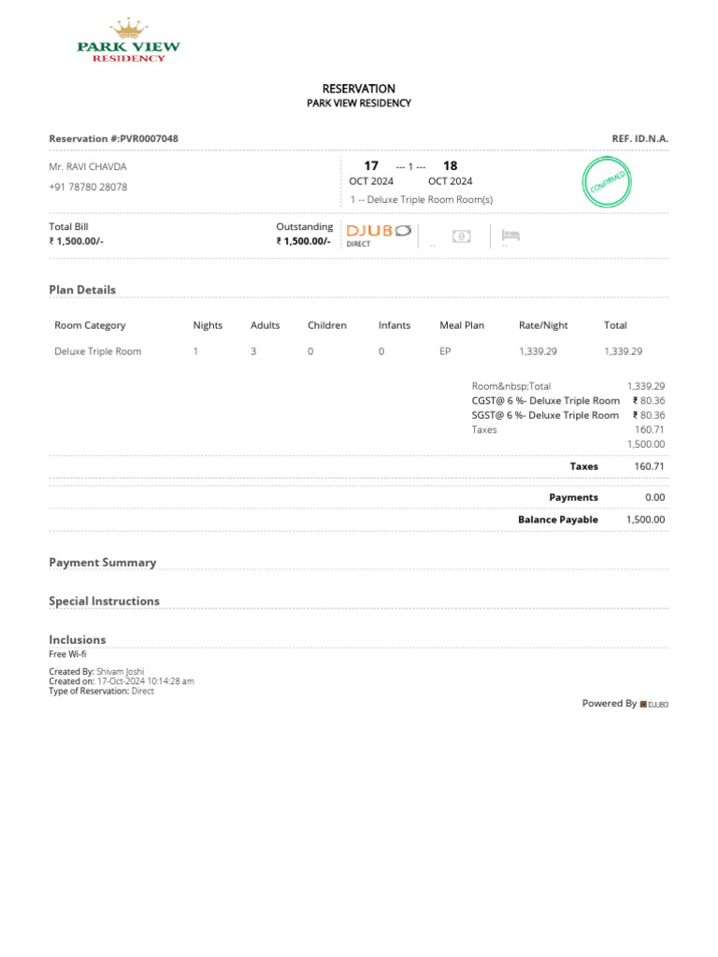Viewport: 718px width, 957px height.
Task: Click the guest phone number +91 78780 28078
Action: pos(88,187)
